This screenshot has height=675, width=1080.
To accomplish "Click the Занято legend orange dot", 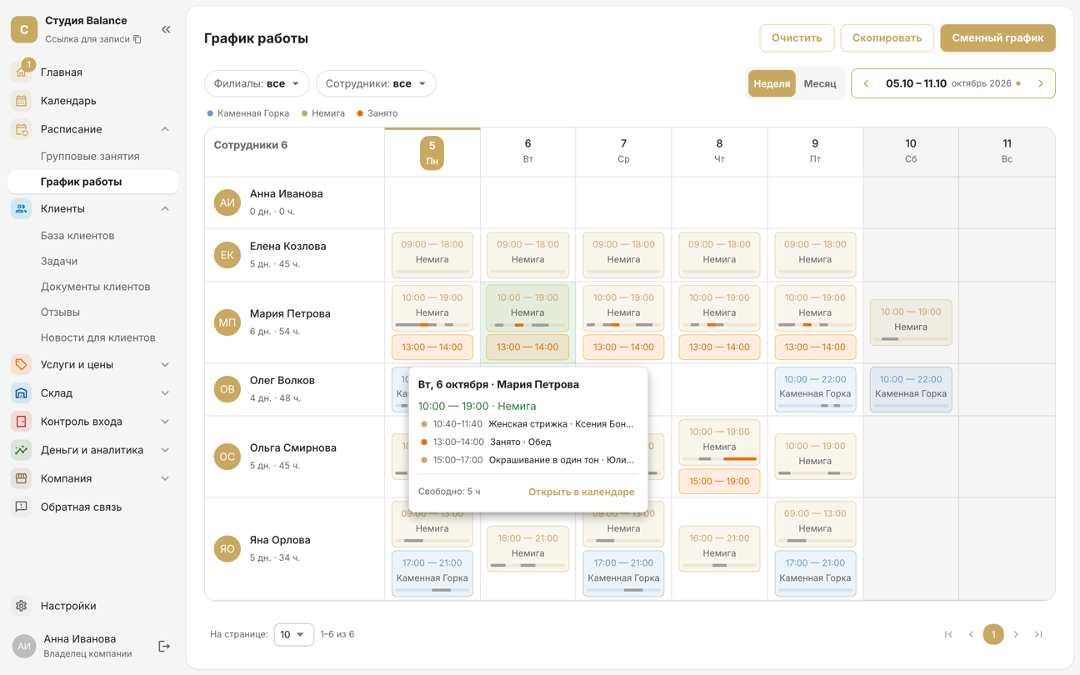I will pyautogui.click(x=360, y=113).
